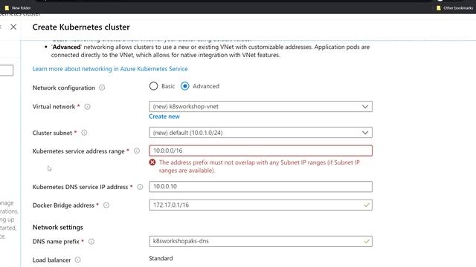Screen dimensions: 476x267
Task: Show info for DNS name prefix
Action: [x=91, y=242]
